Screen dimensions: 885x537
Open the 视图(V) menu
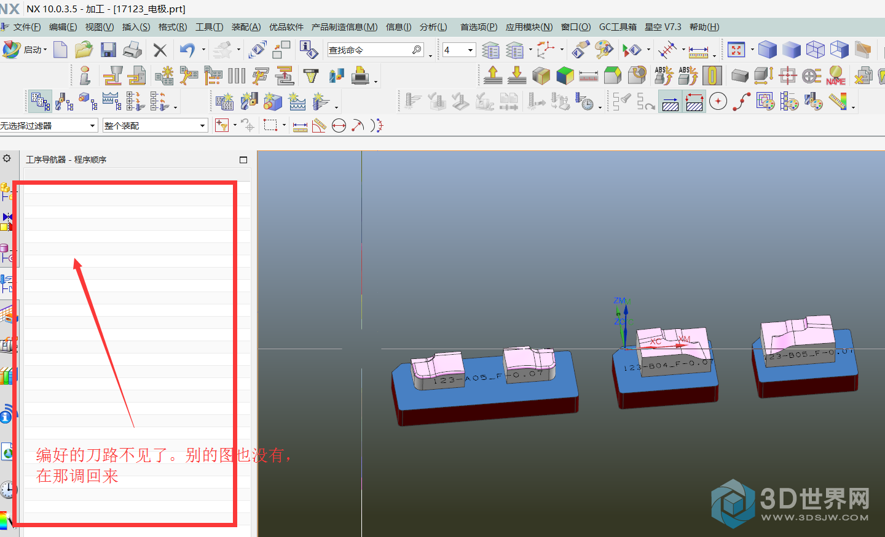pos(100,27)
